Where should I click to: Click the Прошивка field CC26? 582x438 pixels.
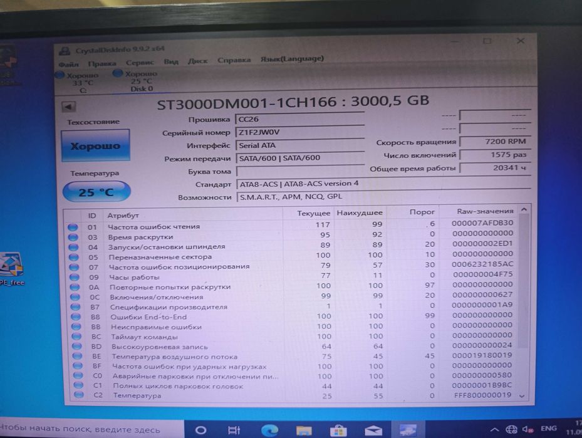click(300, 119)
